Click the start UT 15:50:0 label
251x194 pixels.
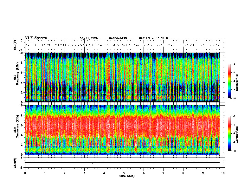[153, 38]
